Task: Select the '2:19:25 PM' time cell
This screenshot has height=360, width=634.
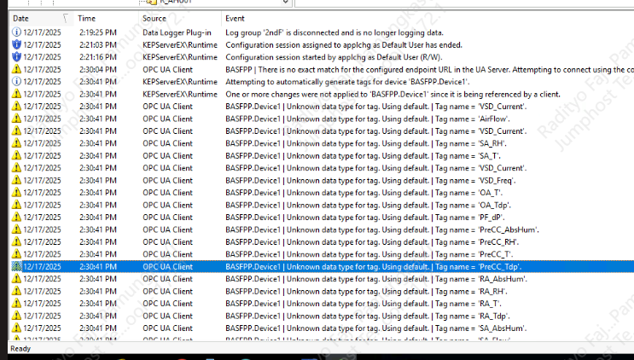Action: coord(98,32)
